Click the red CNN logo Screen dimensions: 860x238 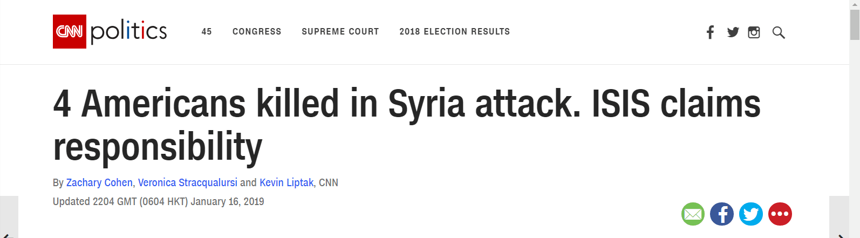click(x=70, y=31)
